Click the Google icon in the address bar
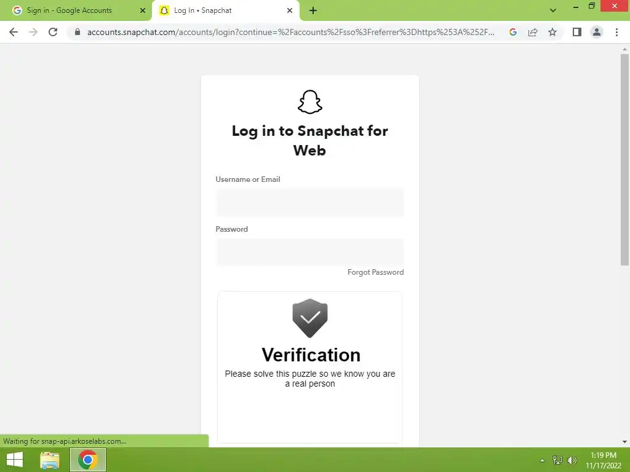630x472 pixels. 513,32
